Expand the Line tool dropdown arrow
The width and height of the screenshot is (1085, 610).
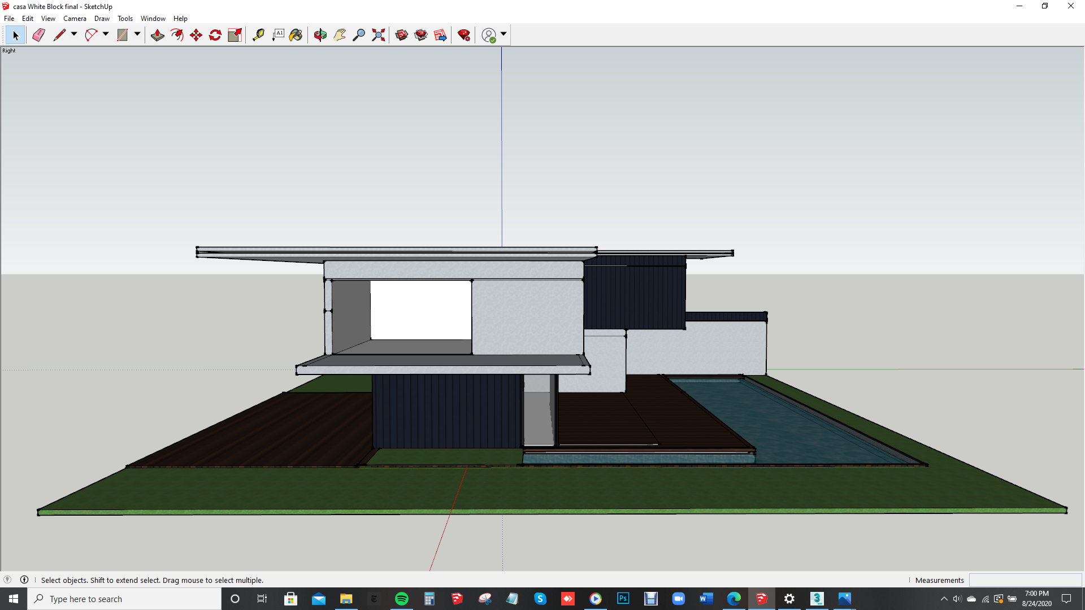click(74, 34)
